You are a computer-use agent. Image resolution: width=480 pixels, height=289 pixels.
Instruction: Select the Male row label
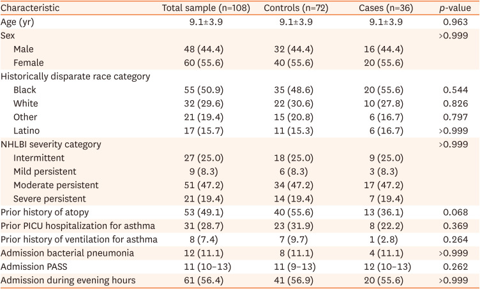24,49
